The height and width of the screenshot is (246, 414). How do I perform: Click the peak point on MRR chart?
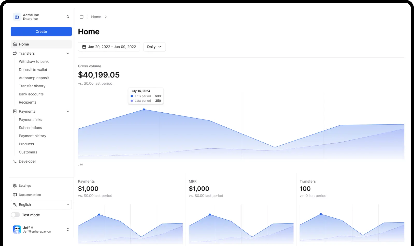click(x=210, y=215)
